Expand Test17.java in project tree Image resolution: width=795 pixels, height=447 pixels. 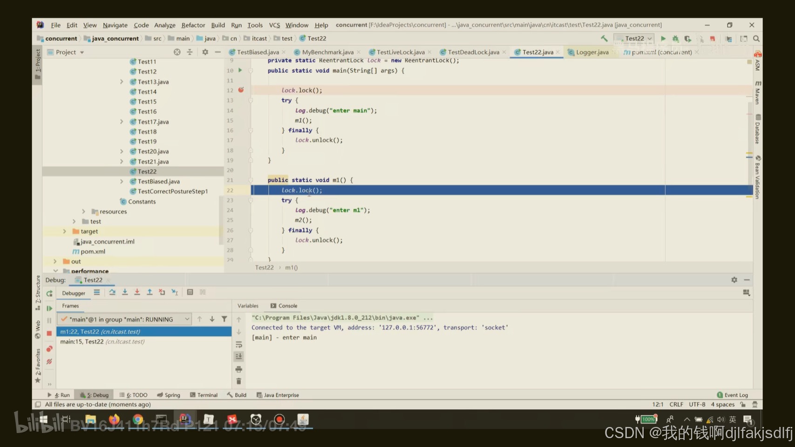[x=122, y=122]
